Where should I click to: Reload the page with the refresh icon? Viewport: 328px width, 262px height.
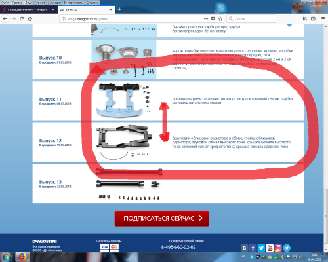tap(22, 19)
